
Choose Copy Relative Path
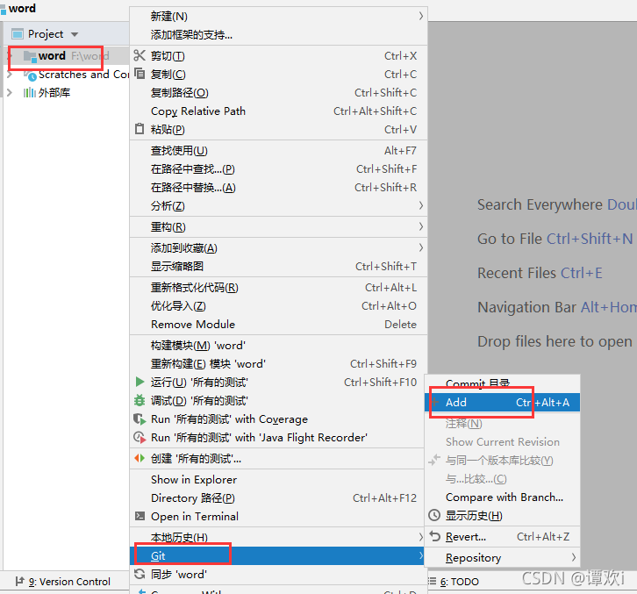tap(278, 111)
